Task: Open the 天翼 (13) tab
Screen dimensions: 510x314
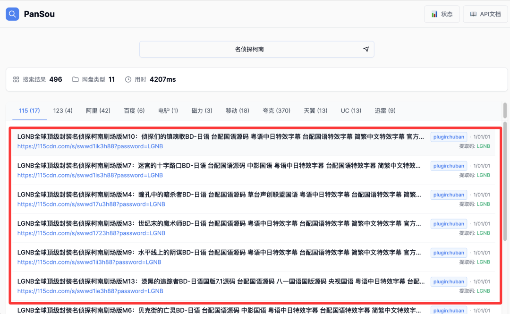Action: [315, 110]
